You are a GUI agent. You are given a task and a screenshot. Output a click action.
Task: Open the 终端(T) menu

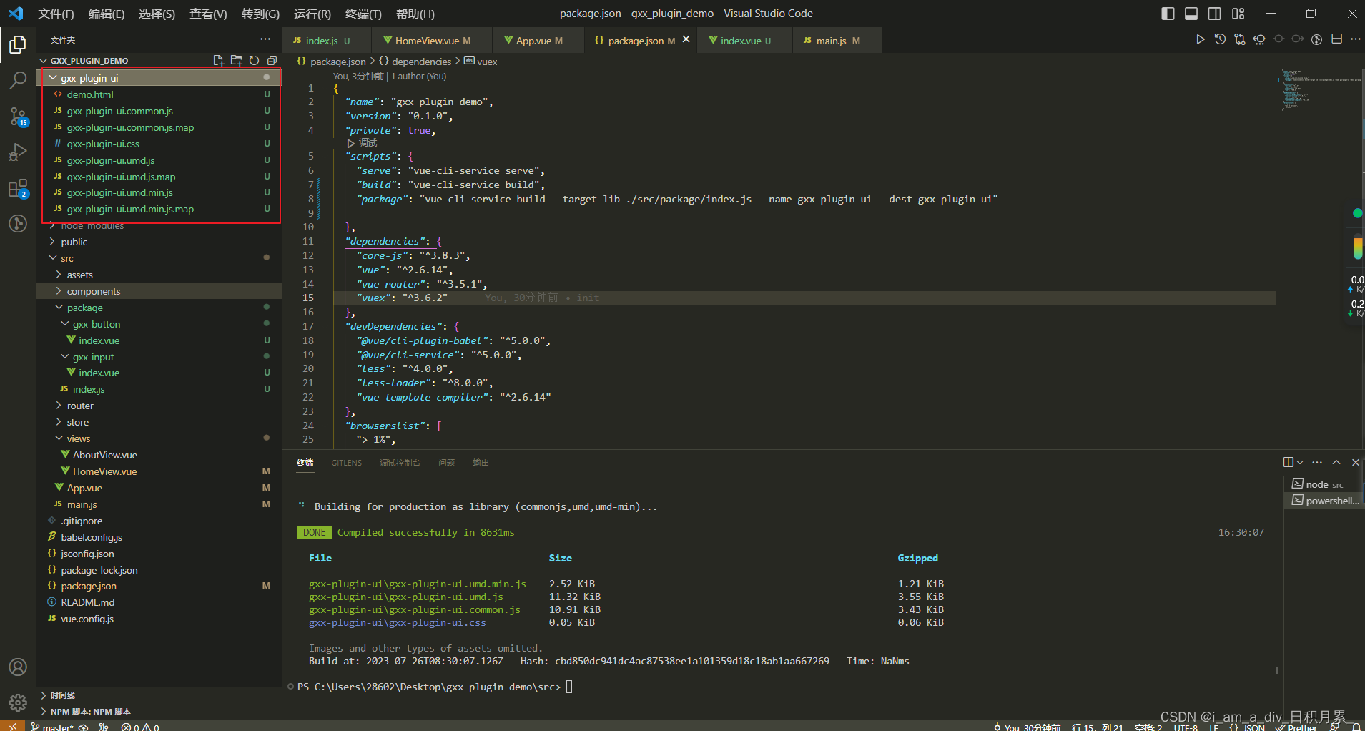pyautogui.click(x=363, y=14)
